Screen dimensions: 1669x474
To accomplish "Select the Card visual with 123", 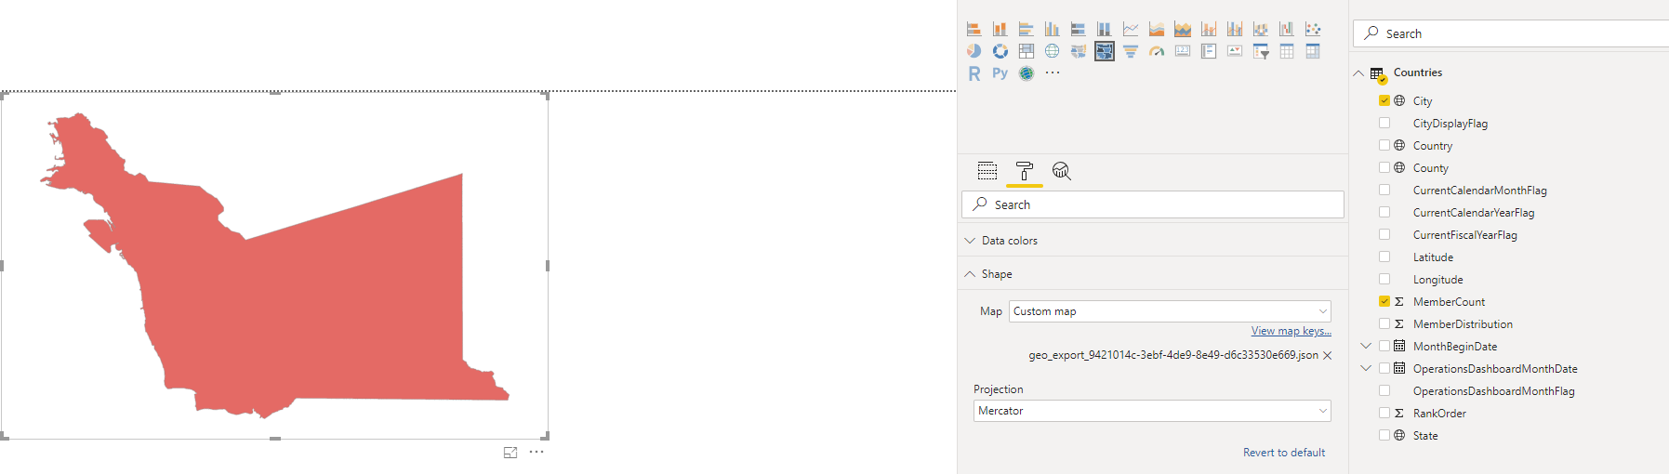I will (x=1182, y=51).
